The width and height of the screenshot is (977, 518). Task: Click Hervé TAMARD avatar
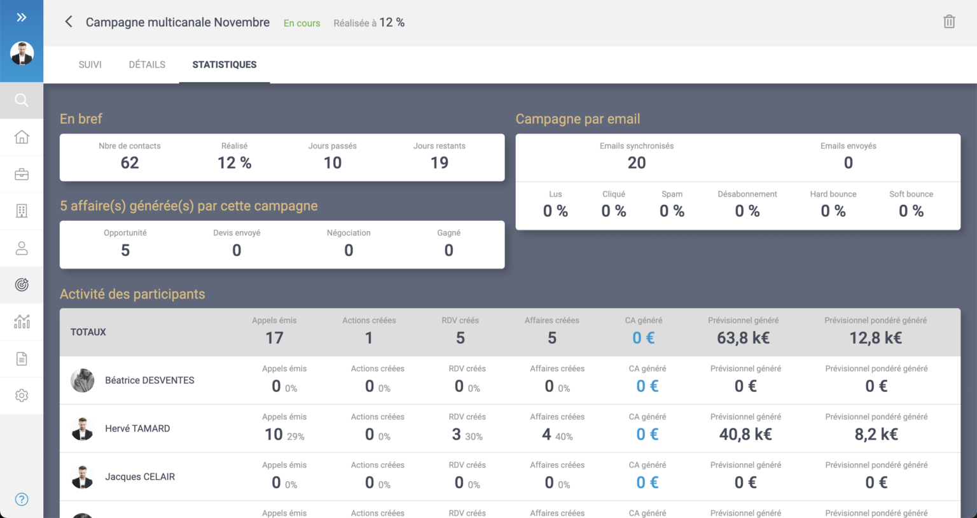pyautogui.click(x=83, y=428)
